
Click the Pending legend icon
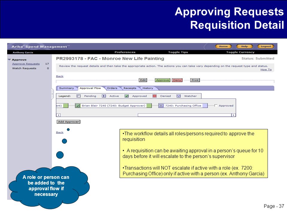tap(79, 96)
